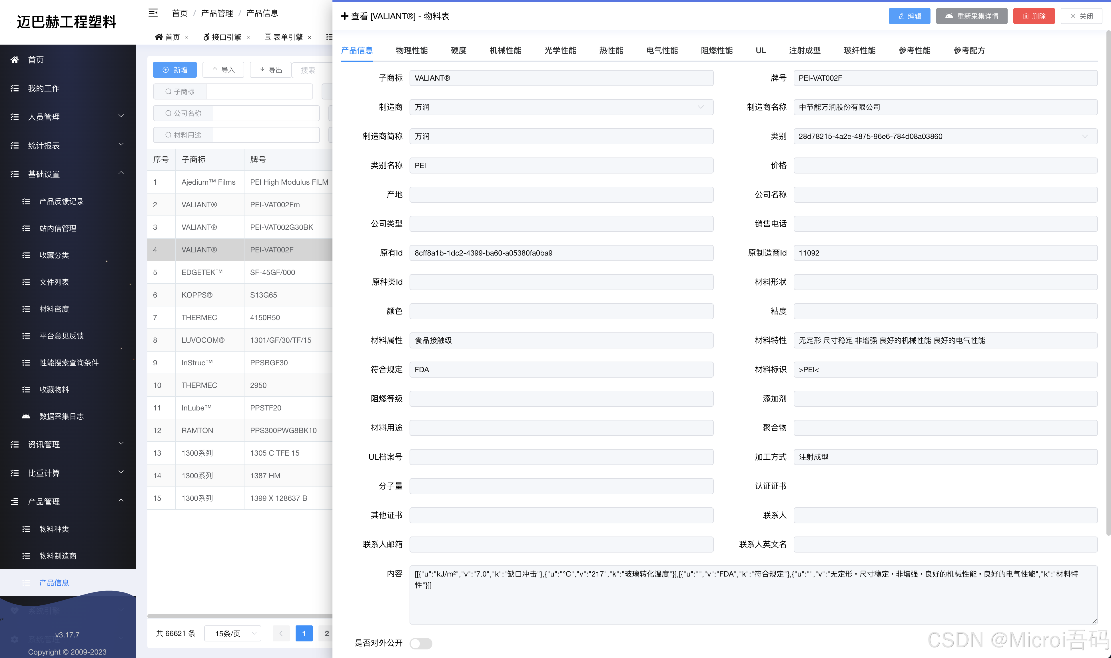This screenshot has width=1111, height=658.
Task: Close the 首页 page tab
Action: 187,37
